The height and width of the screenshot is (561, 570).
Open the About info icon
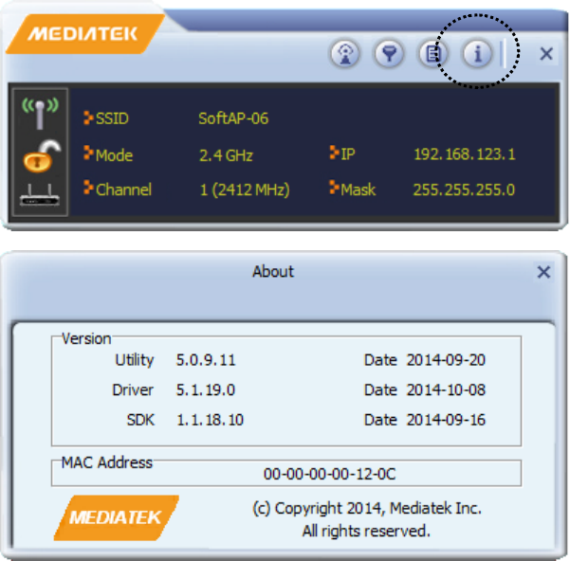click(477, 54)
